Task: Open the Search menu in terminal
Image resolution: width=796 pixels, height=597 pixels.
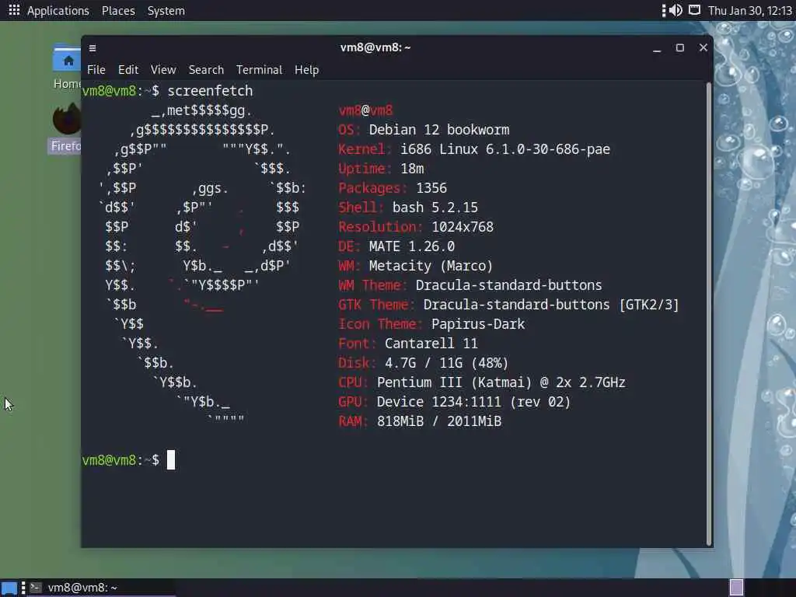Action: [x=206, y=69]
